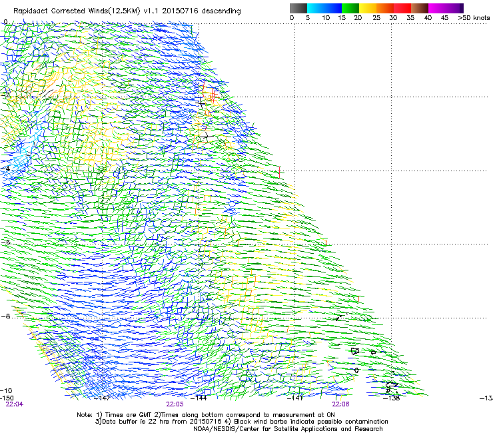Click the legend's "40" knots label
Screen dimensions: 493x433
click(428, 18)
